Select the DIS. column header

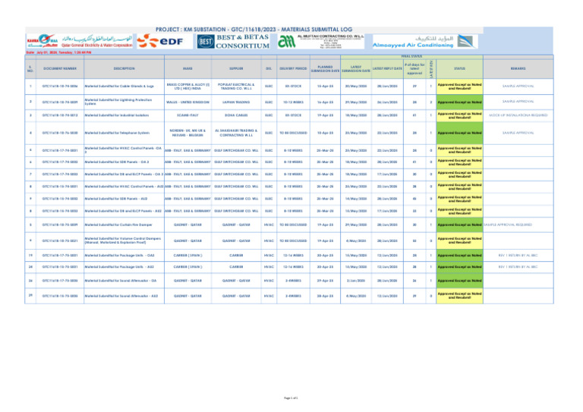[x=269, y=69]
